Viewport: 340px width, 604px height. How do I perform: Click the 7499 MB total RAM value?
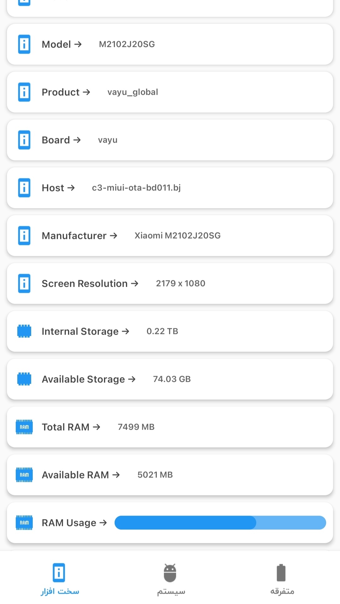click(136, 427)
